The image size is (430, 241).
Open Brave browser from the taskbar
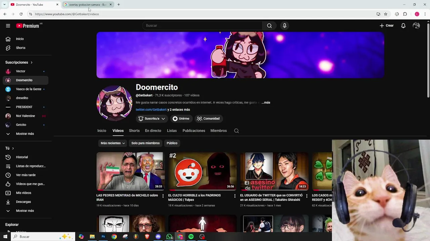click(x=147, y=237)
